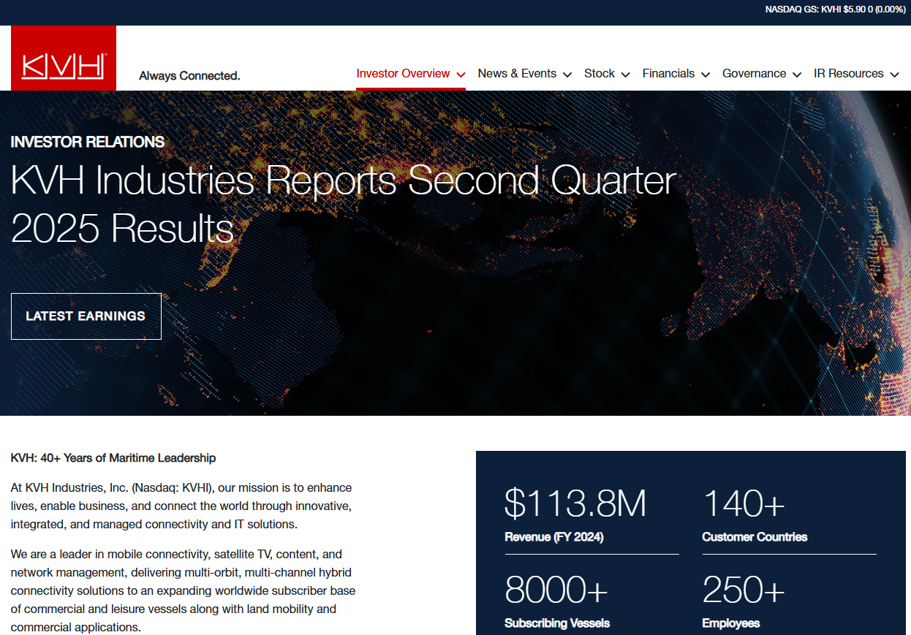The image size is (911, 635).
Task: Click the chevron beside Governance
Action: pyautogui.click(x=797, y=75)
